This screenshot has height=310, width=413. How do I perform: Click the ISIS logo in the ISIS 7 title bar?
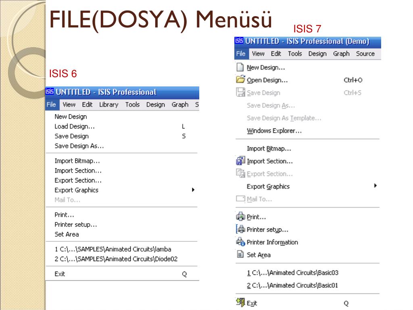click(x=239, y=41)
